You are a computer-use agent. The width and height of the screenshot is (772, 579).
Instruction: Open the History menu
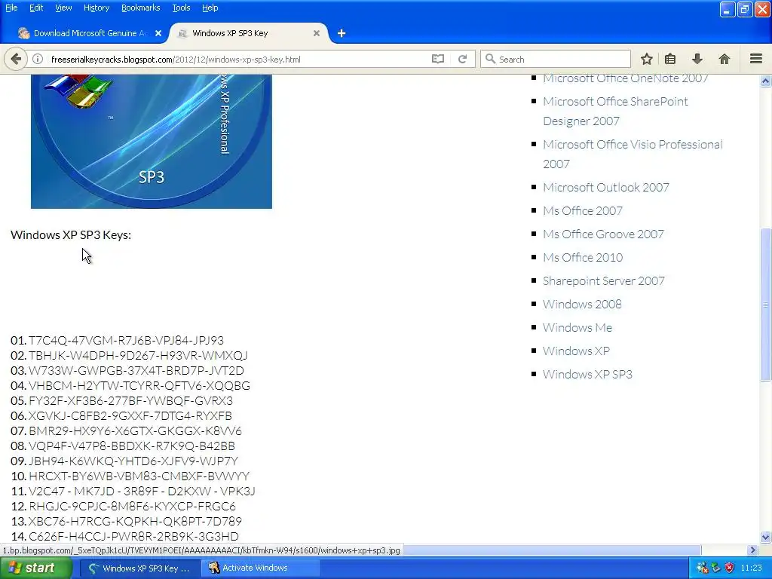click(x=96, y=8)
